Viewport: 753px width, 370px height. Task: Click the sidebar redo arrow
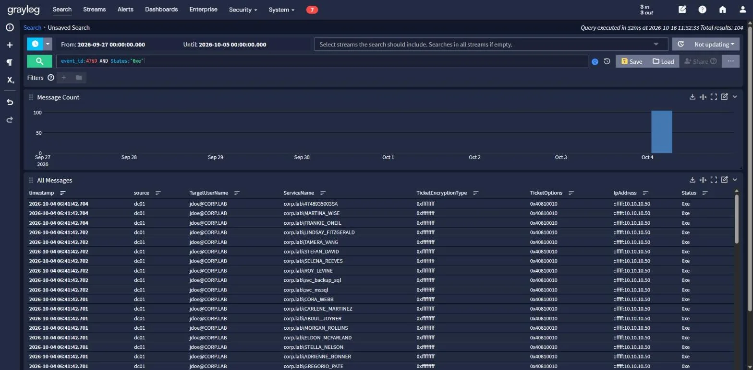pos(10,119)
